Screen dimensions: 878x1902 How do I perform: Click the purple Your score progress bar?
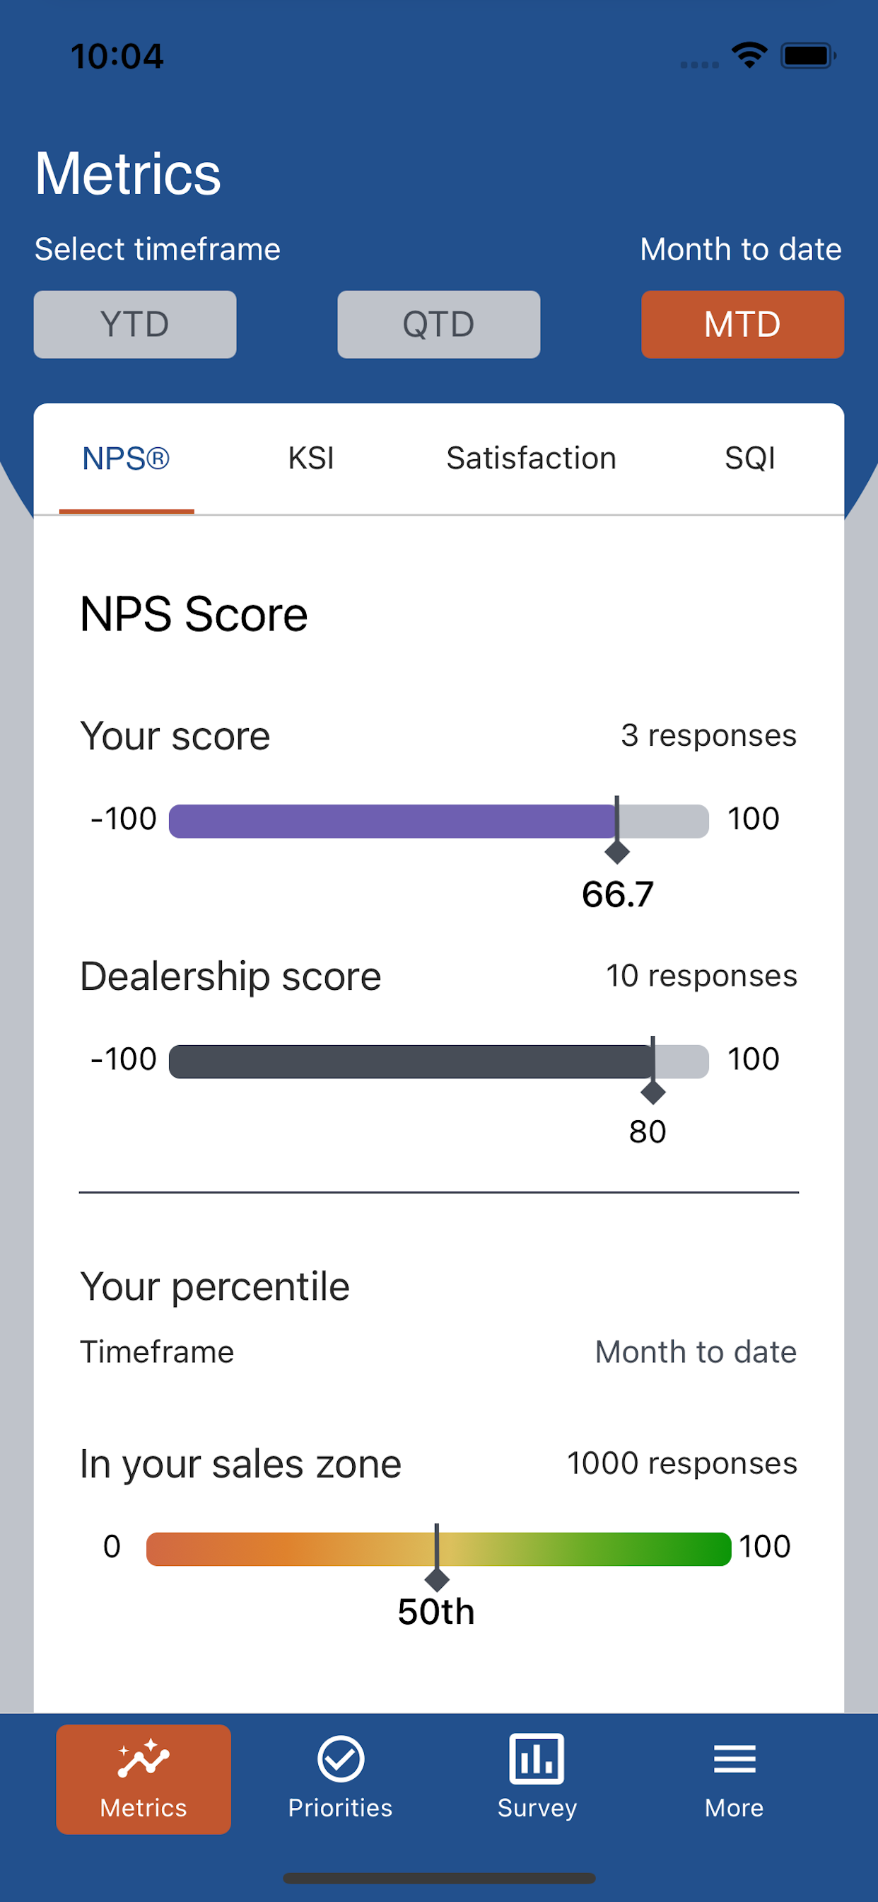click(439, 821)
